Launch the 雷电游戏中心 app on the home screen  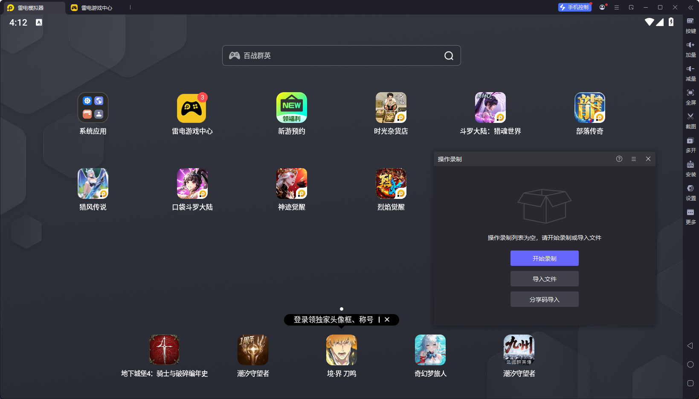coord(192,108)
